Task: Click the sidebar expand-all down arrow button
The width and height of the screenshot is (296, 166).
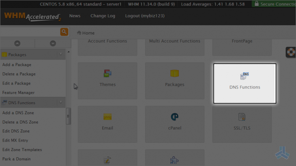Action: pos(53,44)
